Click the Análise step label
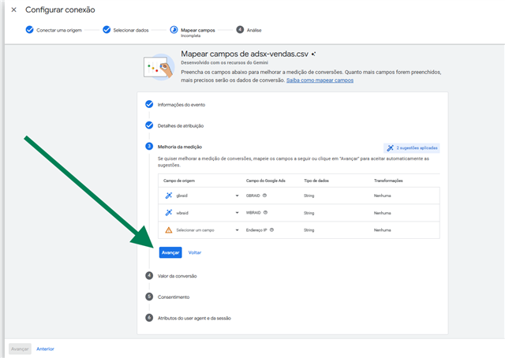Screen dimensions: 505x358 254,30
